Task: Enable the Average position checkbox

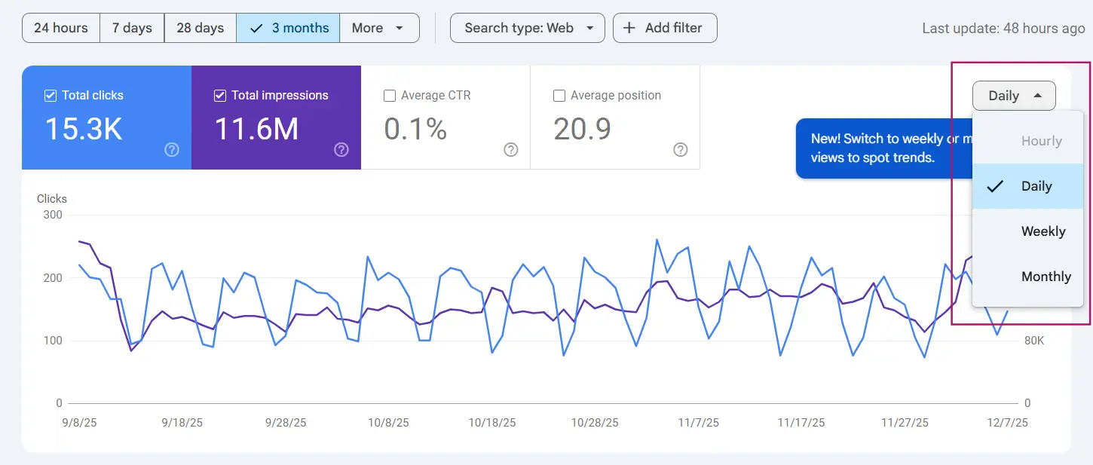Action: coord(559,95)
